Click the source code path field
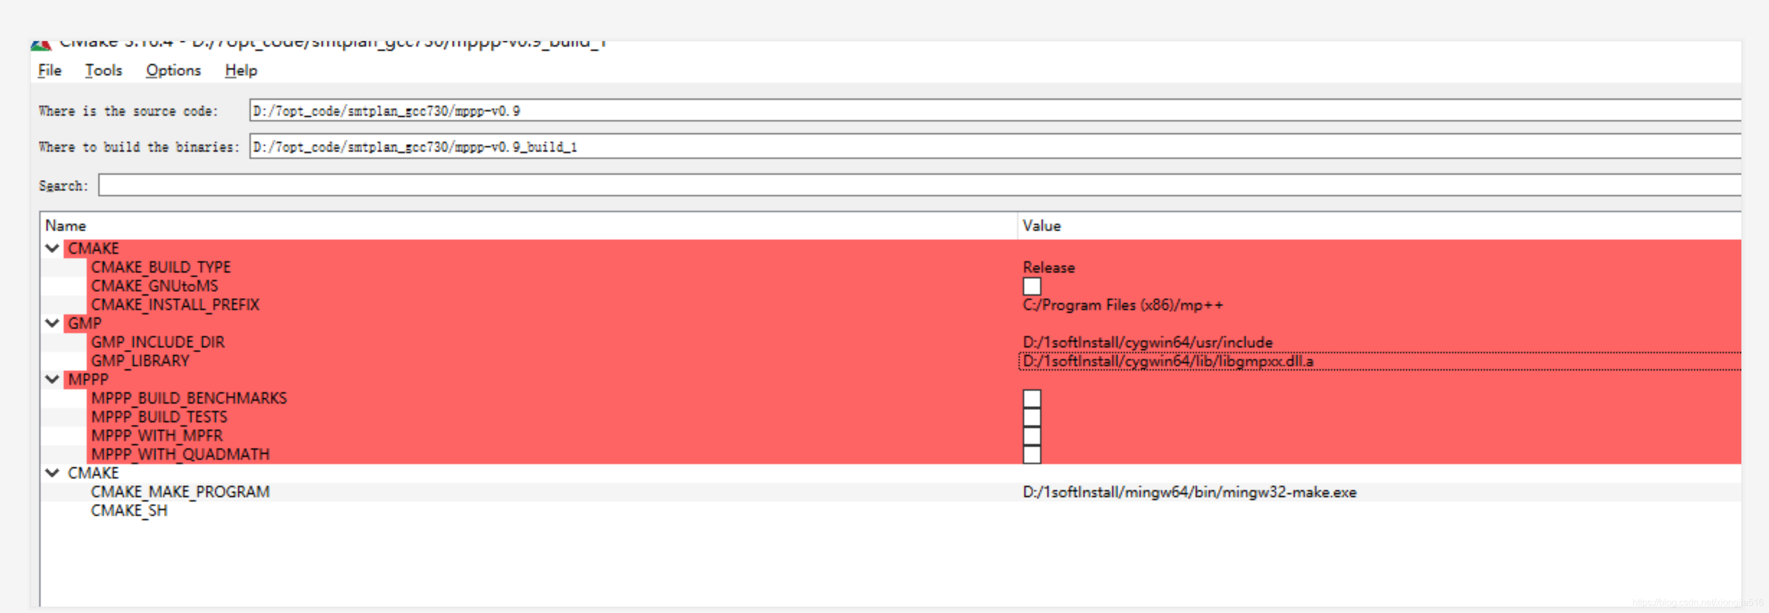The image size is (1769, 613). coord(995,111)
